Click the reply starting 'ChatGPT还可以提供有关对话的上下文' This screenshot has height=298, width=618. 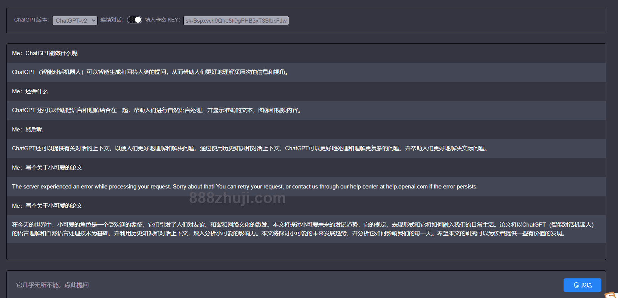(306, 148)
